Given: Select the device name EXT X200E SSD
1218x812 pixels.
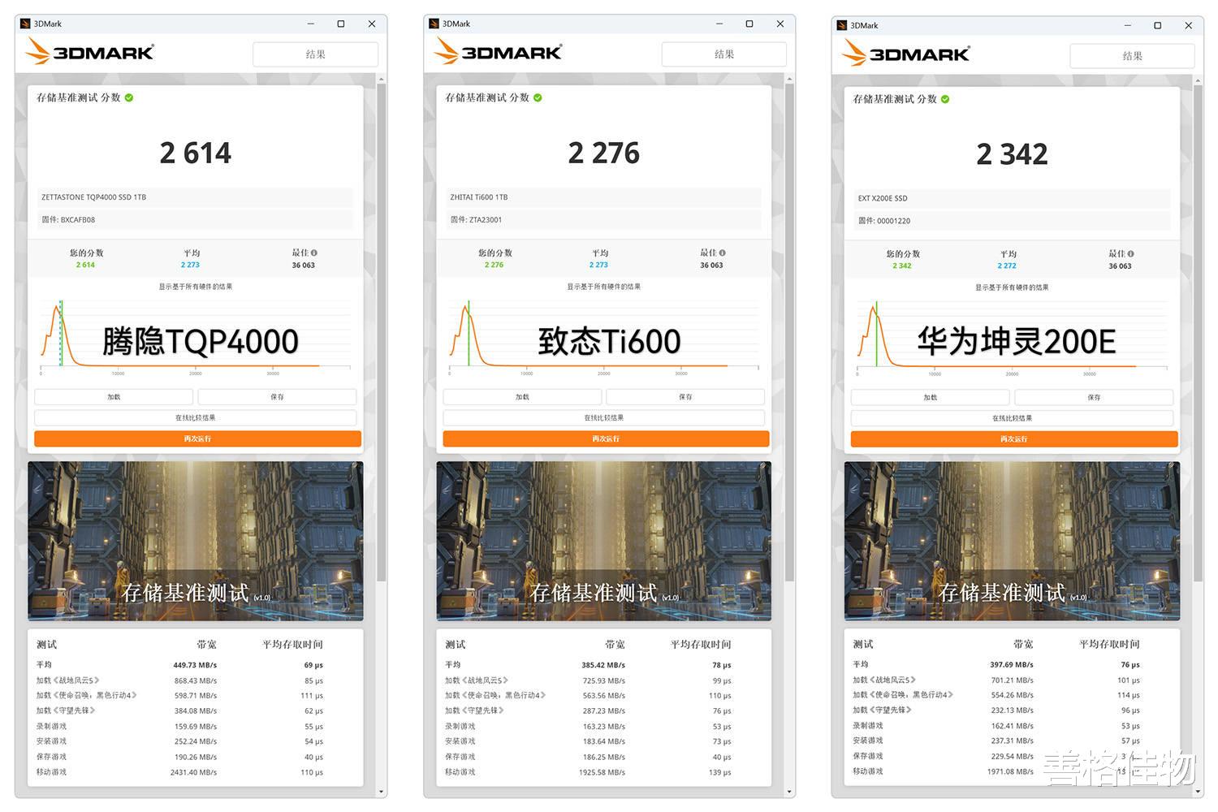Looking at the screenshot, I should tap(883, 198).
